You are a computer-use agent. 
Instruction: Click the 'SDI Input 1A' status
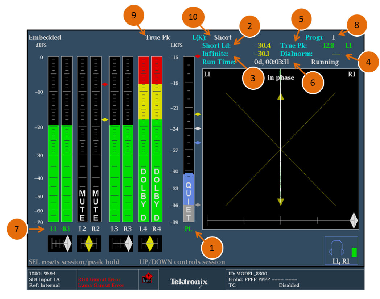click(x=44, y=279)
